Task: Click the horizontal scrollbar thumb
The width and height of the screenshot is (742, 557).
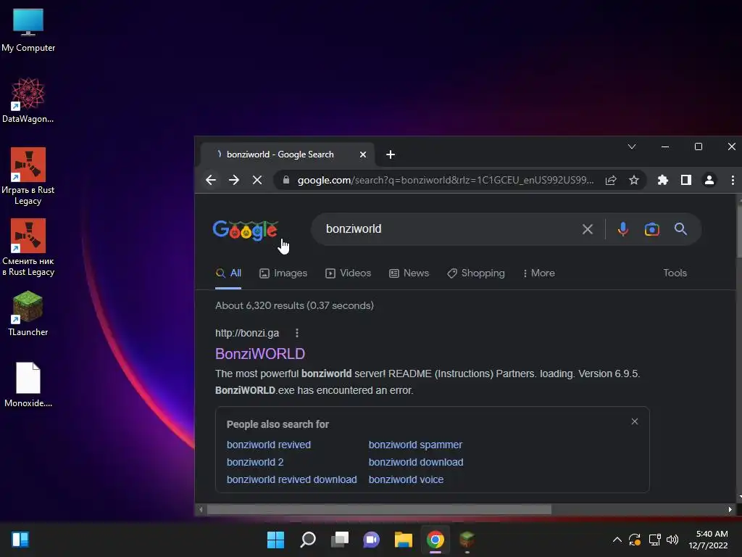Action: pyautogui.click(x=380, y=510)
